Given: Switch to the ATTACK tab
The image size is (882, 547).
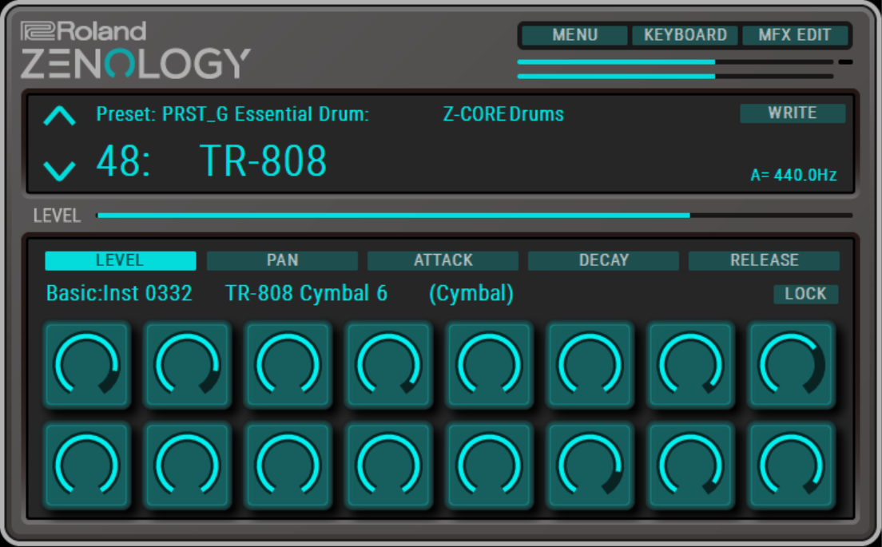Looking at the screenshot, I should pos(443,260).
